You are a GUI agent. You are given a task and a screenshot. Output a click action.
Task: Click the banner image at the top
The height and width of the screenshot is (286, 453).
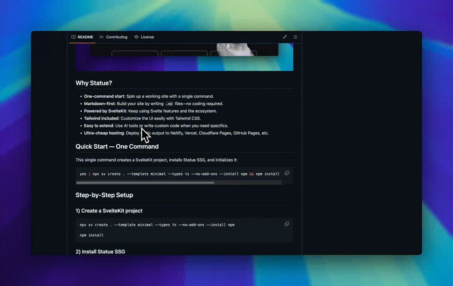click(x=184, y=57)
